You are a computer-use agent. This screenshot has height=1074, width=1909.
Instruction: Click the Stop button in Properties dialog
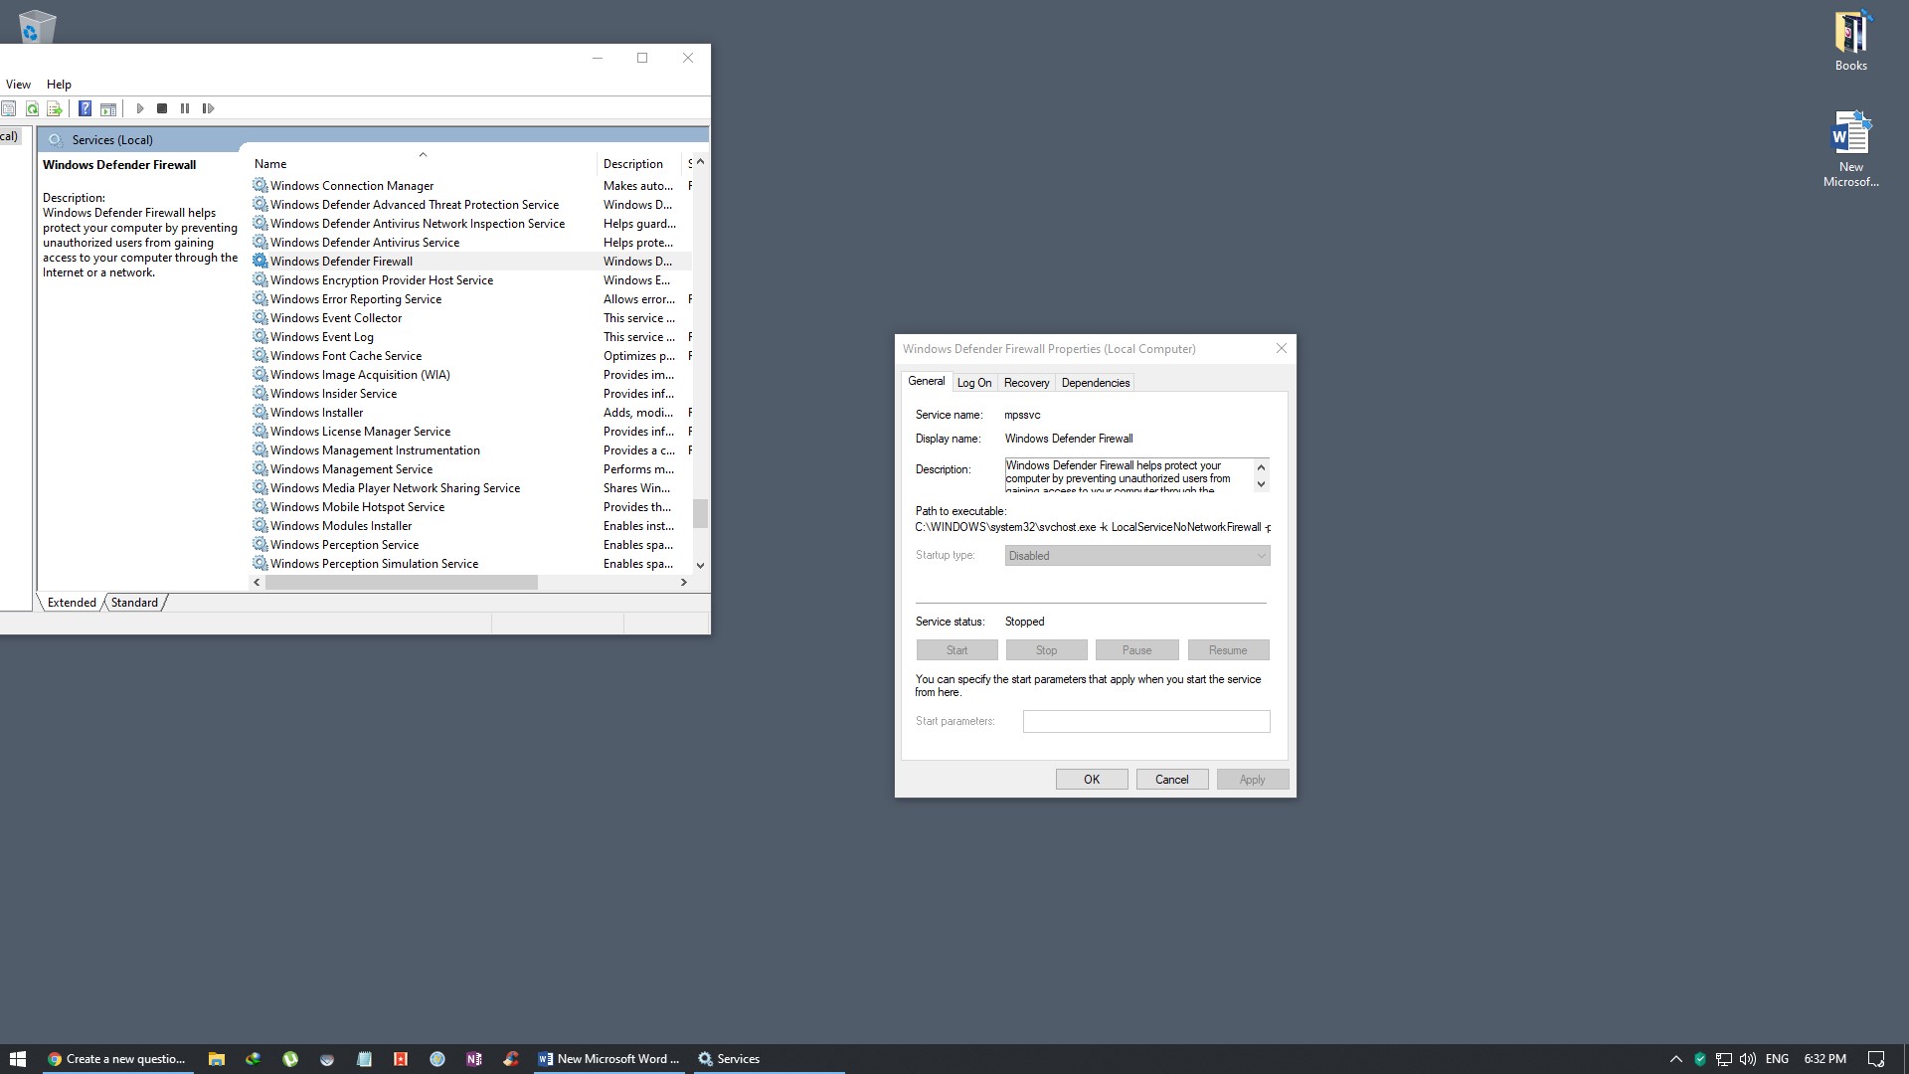pos(1047,650)
